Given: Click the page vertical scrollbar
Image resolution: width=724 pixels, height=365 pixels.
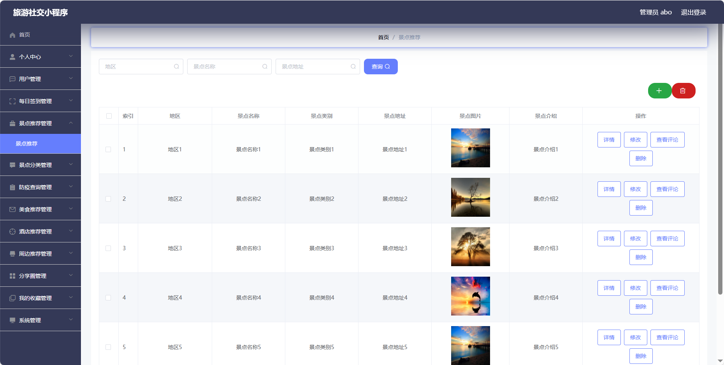Looking at the screenshot, I should tap(720, 159).
